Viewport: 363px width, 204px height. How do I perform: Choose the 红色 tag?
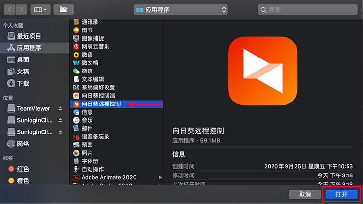(23, 169)
